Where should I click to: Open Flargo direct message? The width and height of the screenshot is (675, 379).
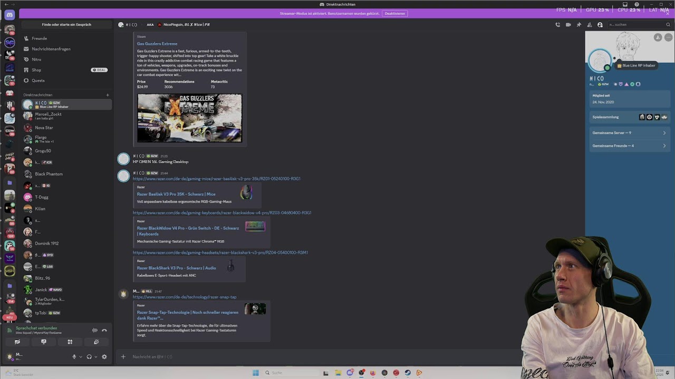tap(66, 139)
